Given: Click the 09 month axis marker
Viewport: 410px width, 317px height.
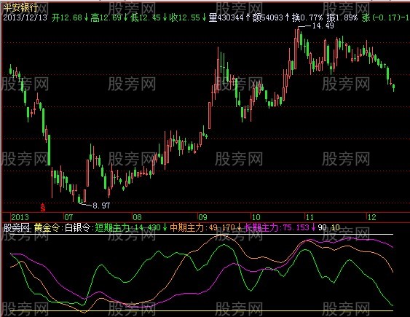Looking at the screenshot, I should [x=202, y=217].
